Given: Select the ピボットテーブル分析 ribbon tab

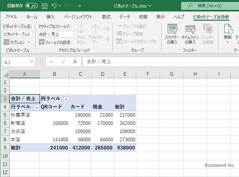Looking at the screenshot, I should click(x=211, y=17).
